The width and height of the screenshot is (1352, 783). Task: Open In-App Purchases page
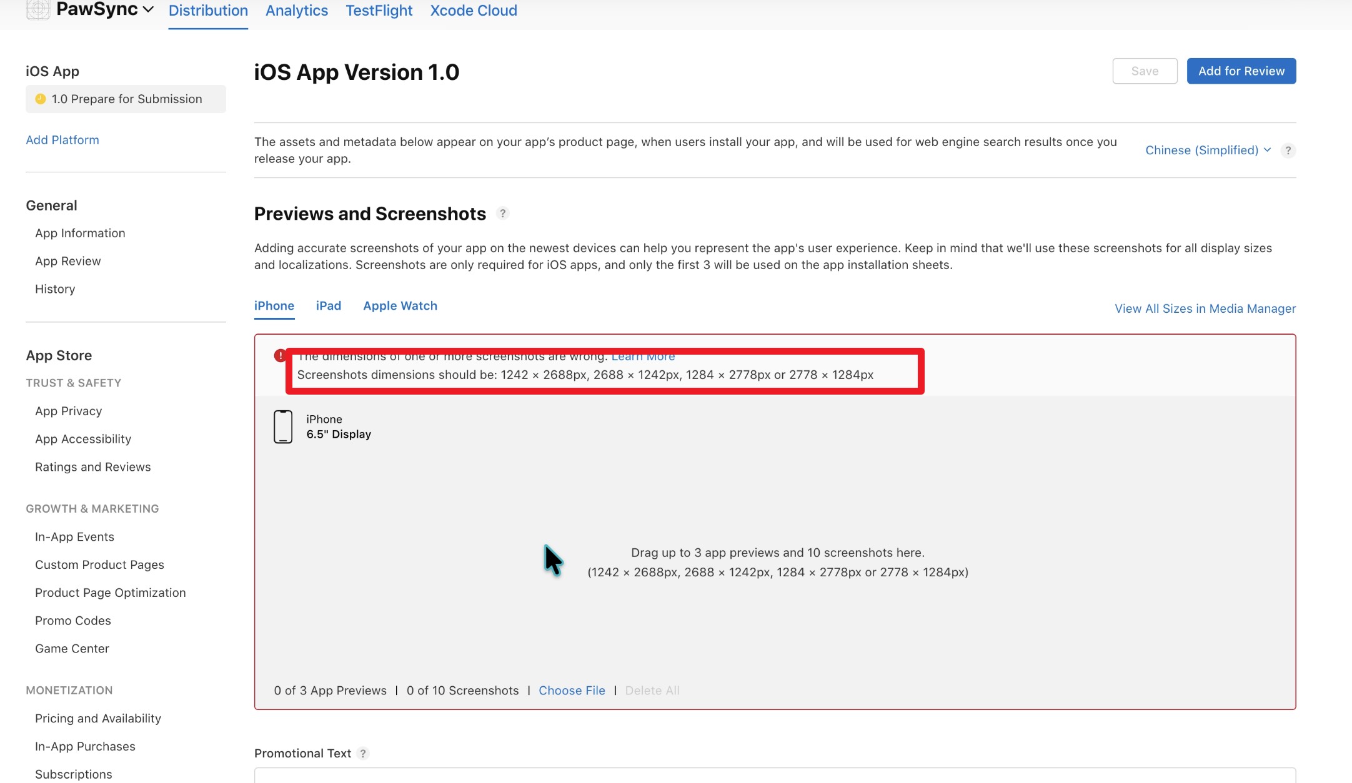click(85, 746)
